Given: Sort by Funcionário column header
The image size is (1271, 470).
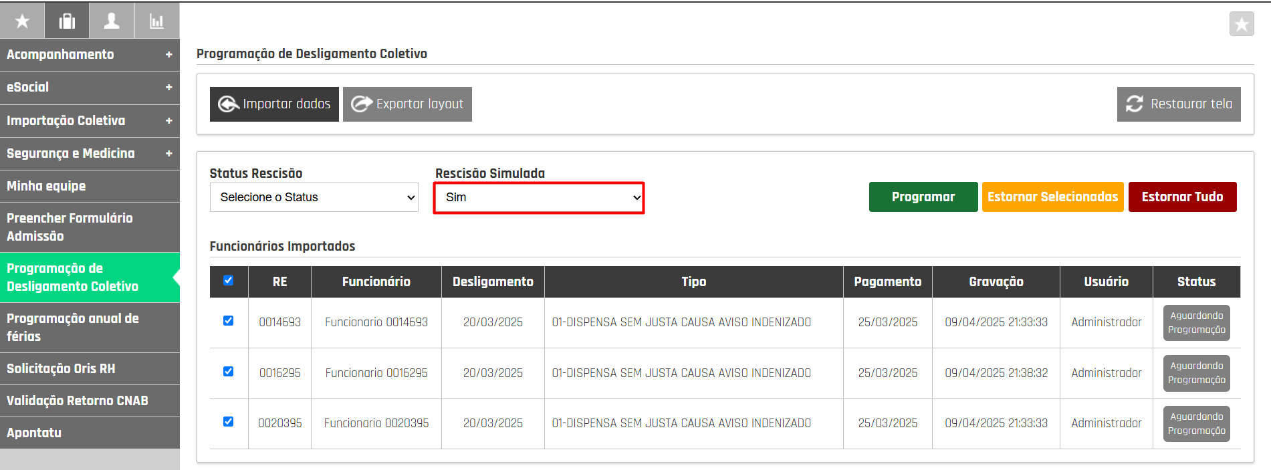Looking at the screenshot, I should coord(376,282).
